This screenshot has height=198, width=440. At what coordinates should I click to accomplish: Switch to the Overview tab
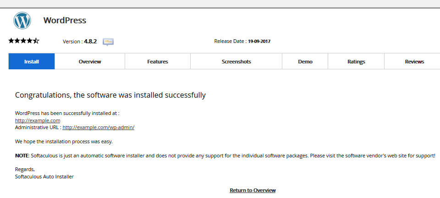(90, 62)
